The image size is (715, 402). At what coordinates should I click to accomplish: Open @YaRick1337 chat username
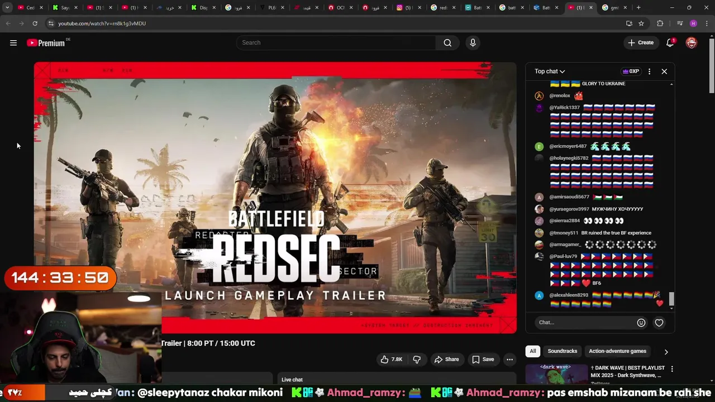click(x=564, y=108)
